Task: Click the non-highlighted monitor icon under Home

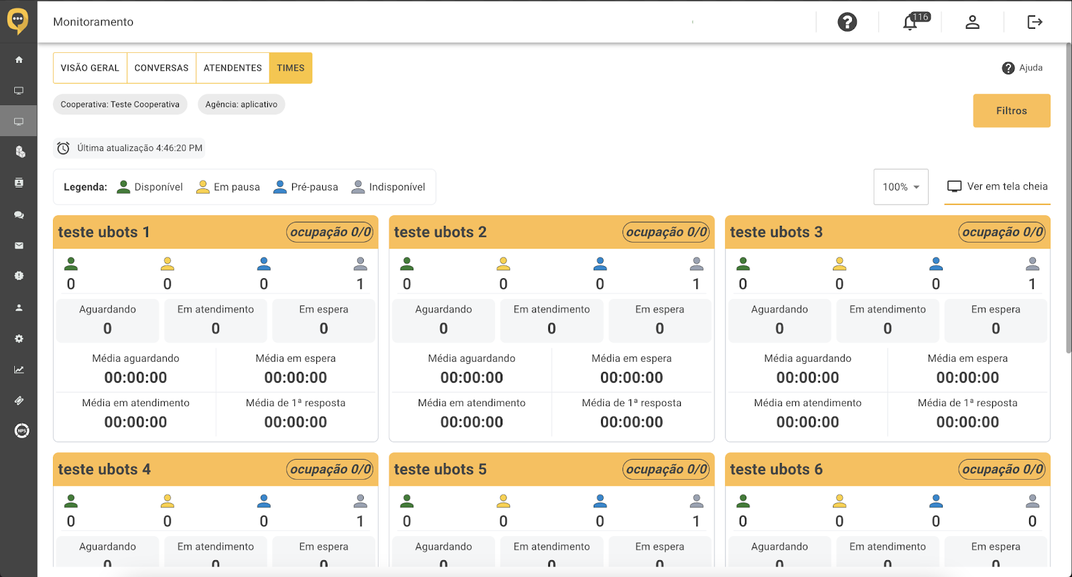Action: pyautogui.click(x=19, y=90)
